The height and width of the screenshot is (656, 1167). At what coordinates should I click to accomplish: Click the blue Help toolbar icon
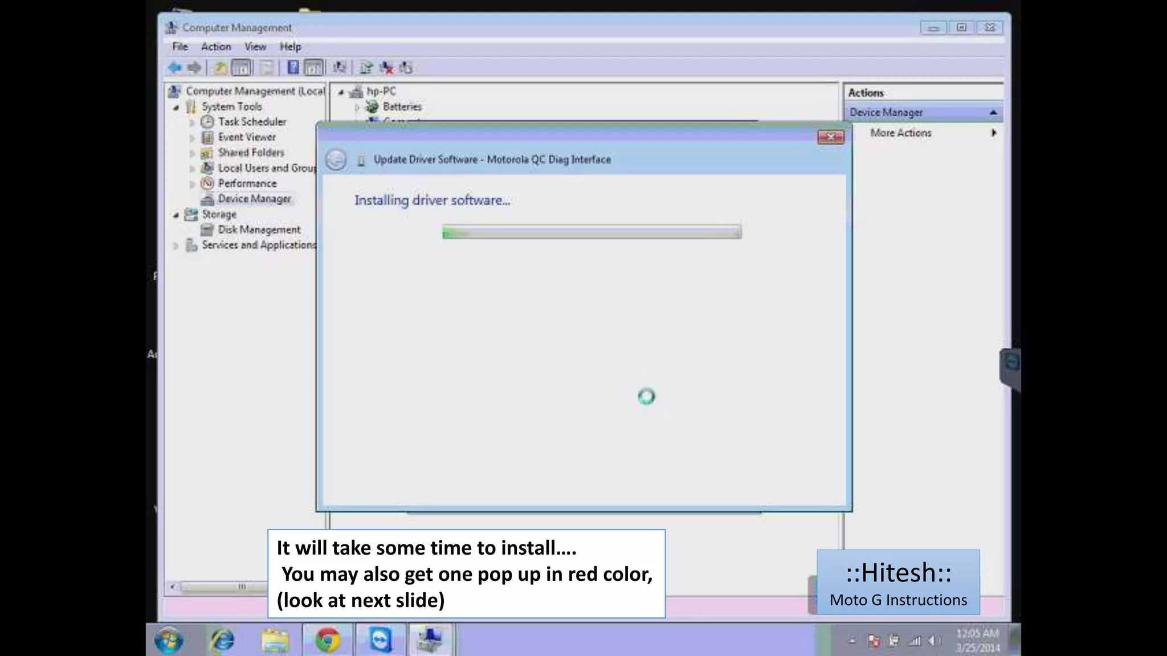[x=293, y=68]
